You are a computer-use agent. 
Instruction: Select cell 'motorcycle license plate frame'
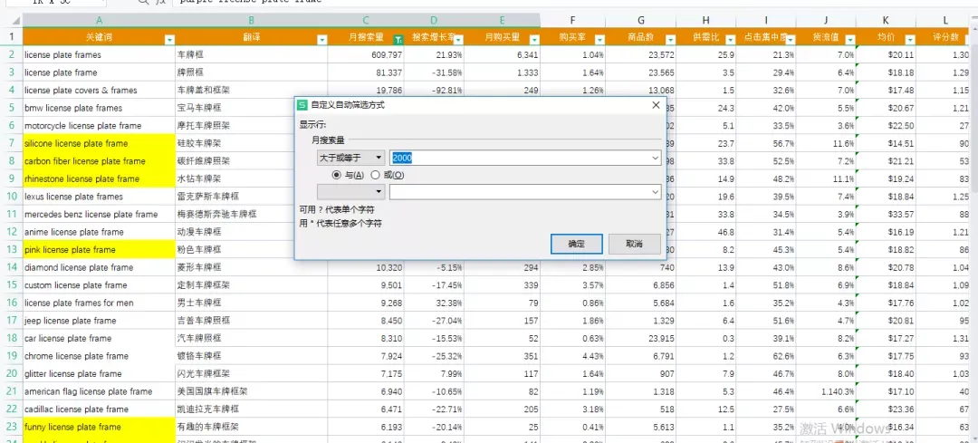tap(100, 125)
